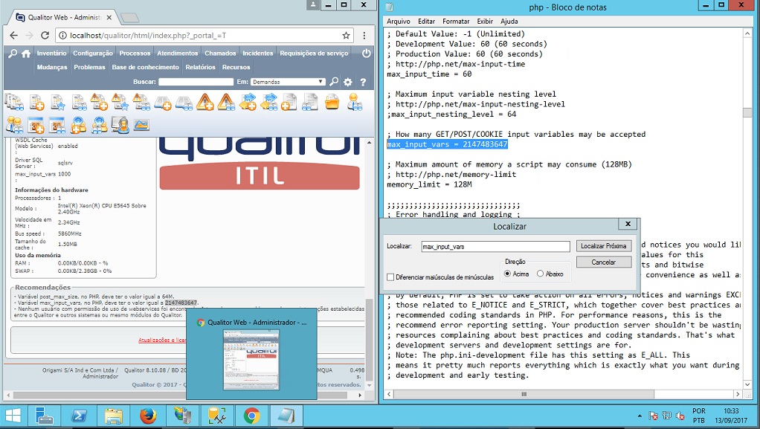Open the Windows Start button
The image size is (760, 429).
coord(13,416)
